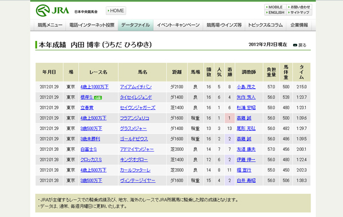
Task: Open trainer 白井 寿昭
Action: pos(246,181)
